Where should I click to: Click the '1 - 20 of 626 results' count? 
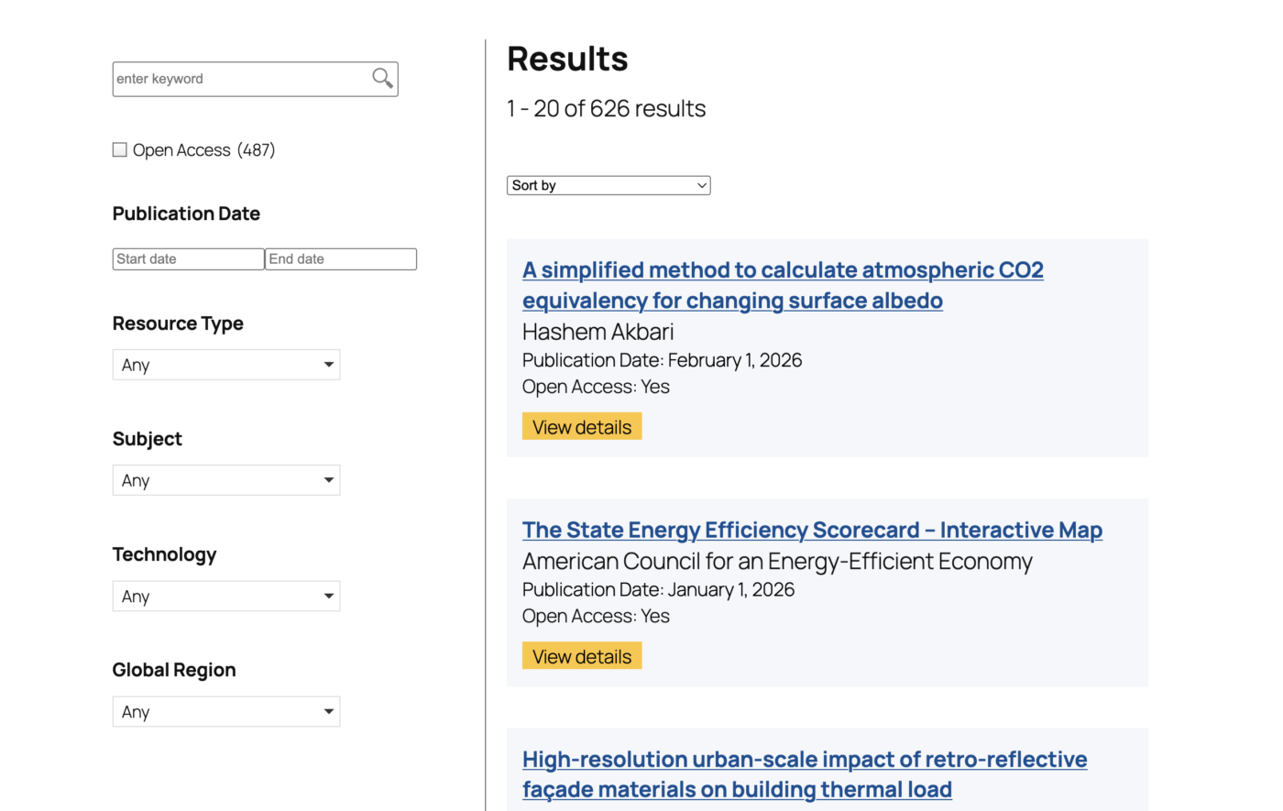607,109
